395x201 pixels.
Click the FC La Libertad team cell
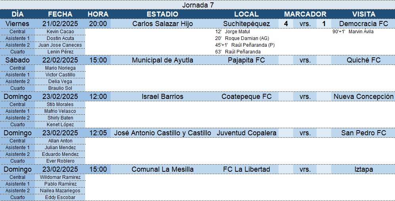pyautogui.click(x=246, y=169)
